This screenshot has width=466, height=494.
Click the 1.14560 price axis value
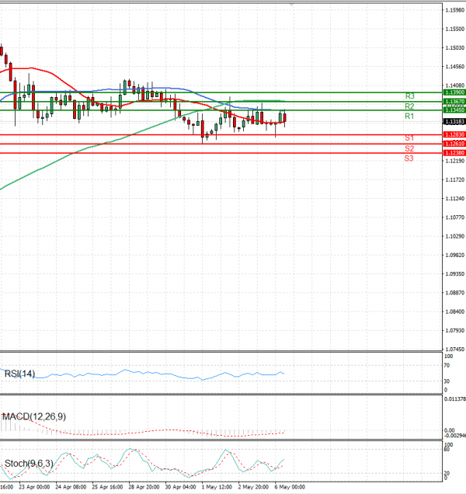[x=455, y=67]
